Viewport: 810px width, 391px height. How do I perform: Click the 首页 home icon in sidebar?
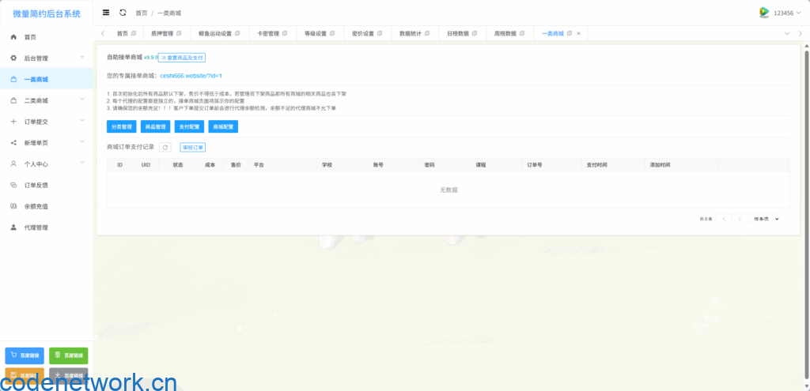point(13,37)
